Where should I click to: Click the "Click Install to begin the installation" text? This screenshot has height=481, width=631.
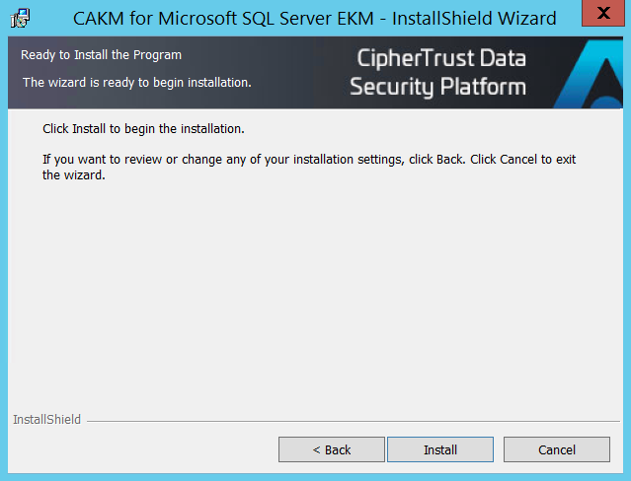[x=143, y=129]
